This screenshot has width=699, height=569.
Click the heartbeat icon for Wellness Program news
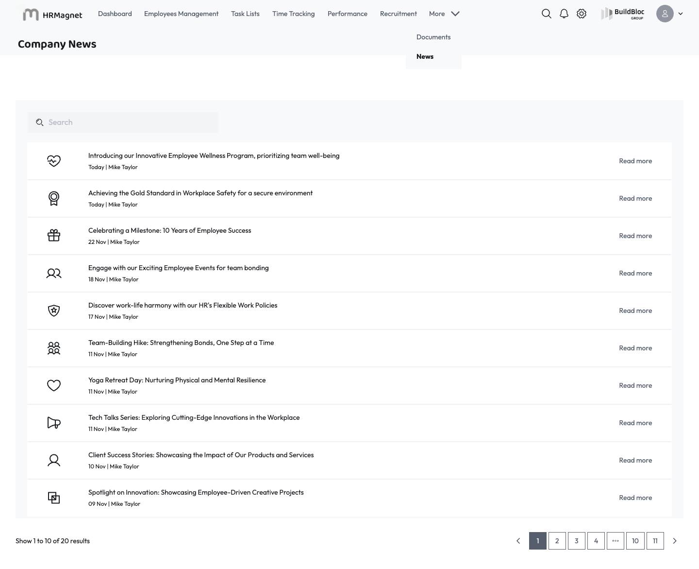[x=54, y=161]
